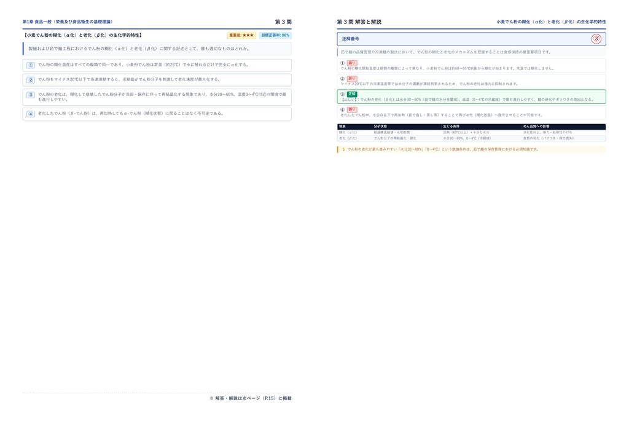
Task: Click the 重要度 ★★★ badge
Action: click(241, 35)
